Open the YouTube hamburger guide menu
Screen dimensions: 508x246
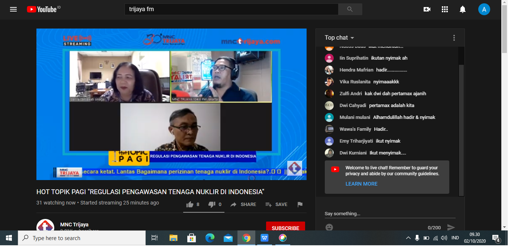coord(13,9)
